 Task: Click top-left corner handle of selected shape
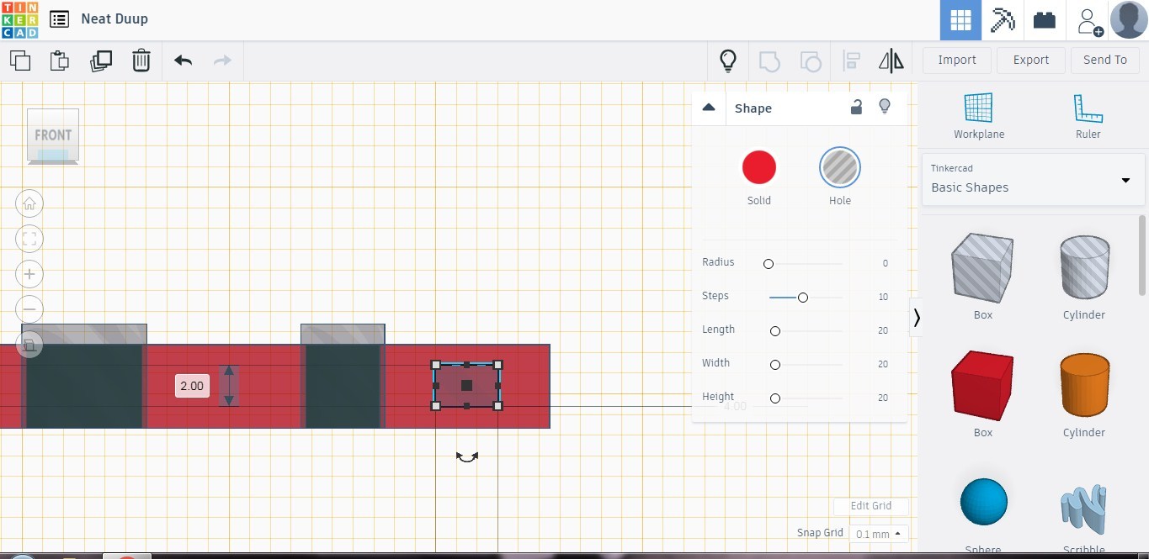pos(436,365)
